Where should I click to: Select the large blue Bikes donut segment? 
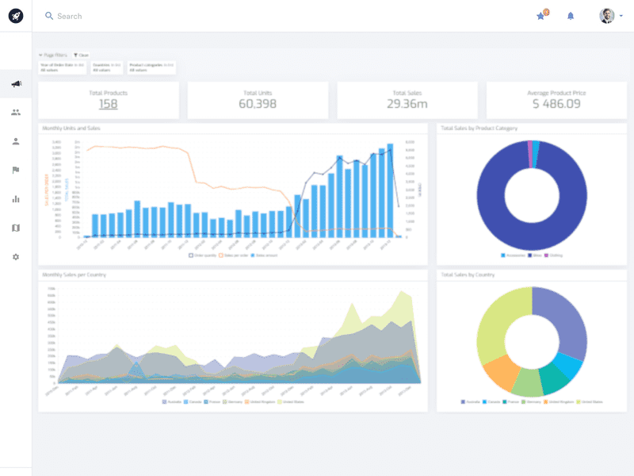tap(532, 236)
